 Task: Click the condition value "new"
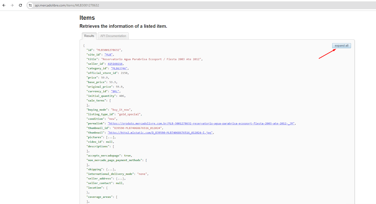tap(112, 119)
